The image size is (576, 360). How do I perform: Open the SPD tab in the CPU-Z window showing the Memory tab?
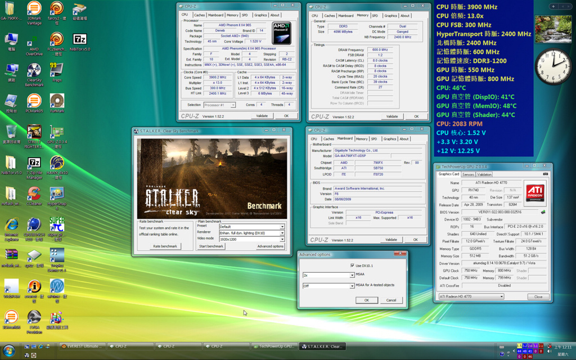(375, 15)
